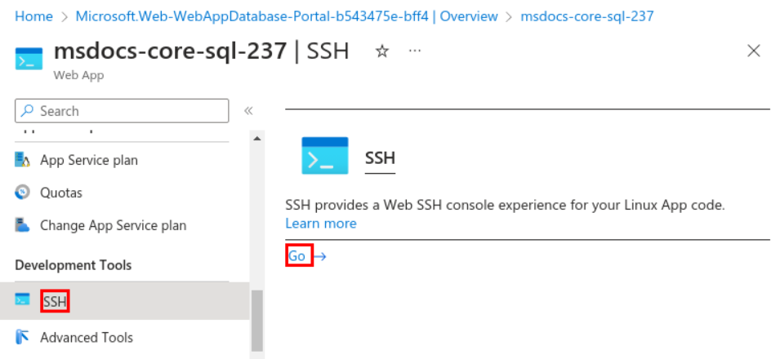Click the SSH terminal icon in sidebar
Viewport: 780px width, 359px height.
(22, 299)
